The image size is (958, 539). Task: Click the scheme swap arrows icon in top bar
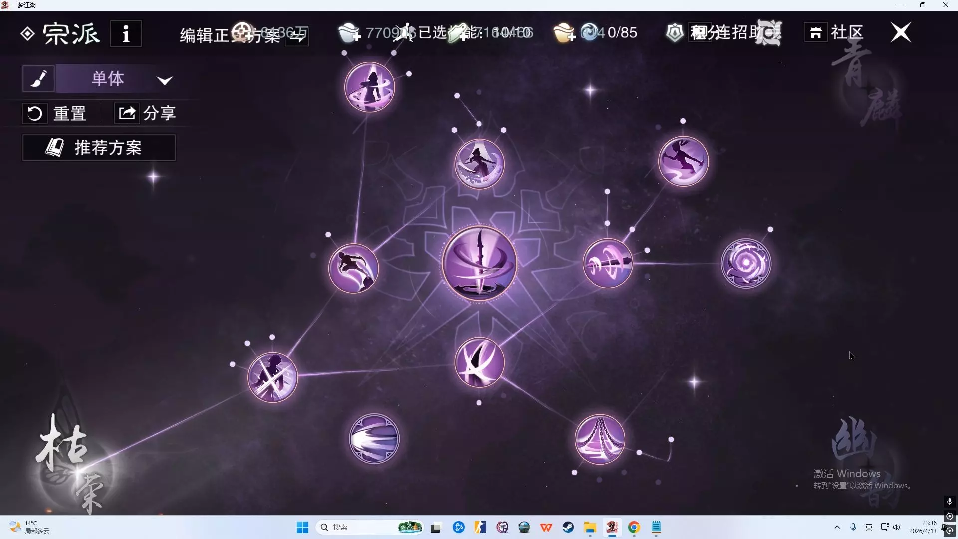[x=297, y=36]
